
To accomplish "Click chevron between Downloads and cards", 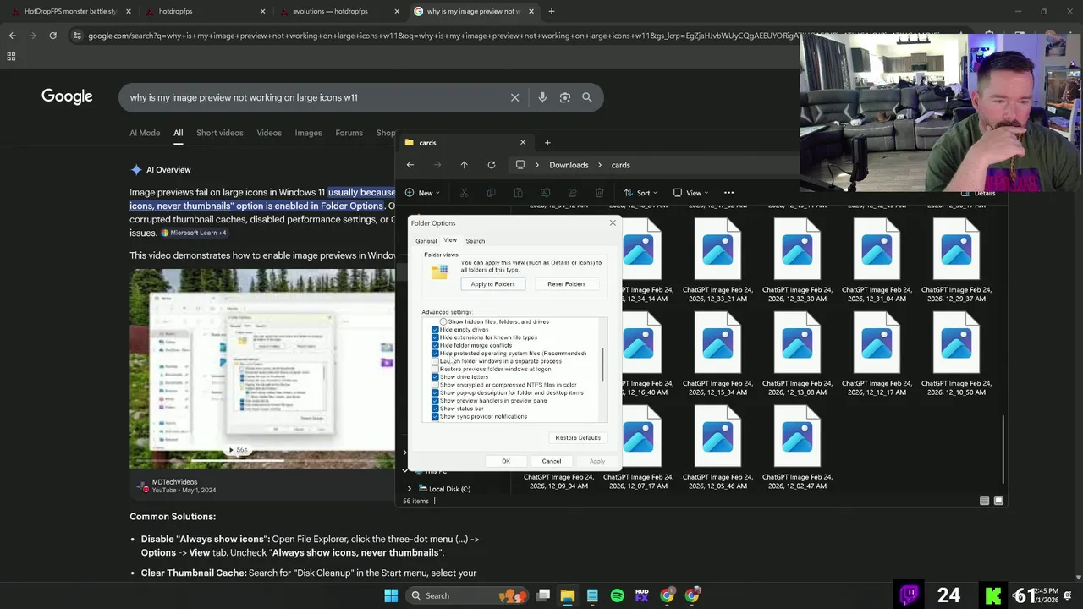I will (x=600, y=165).
